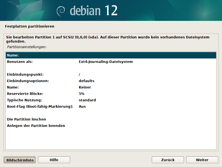Click the "5%" reserved blocks value
Image resolution: width=222 pixels, height=167 pixels.
[82, 94]
